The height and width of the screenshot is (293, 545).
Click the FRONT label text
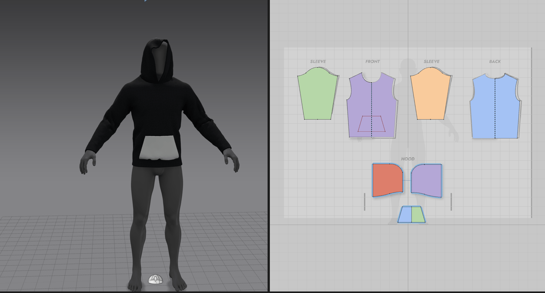[373, 61]
